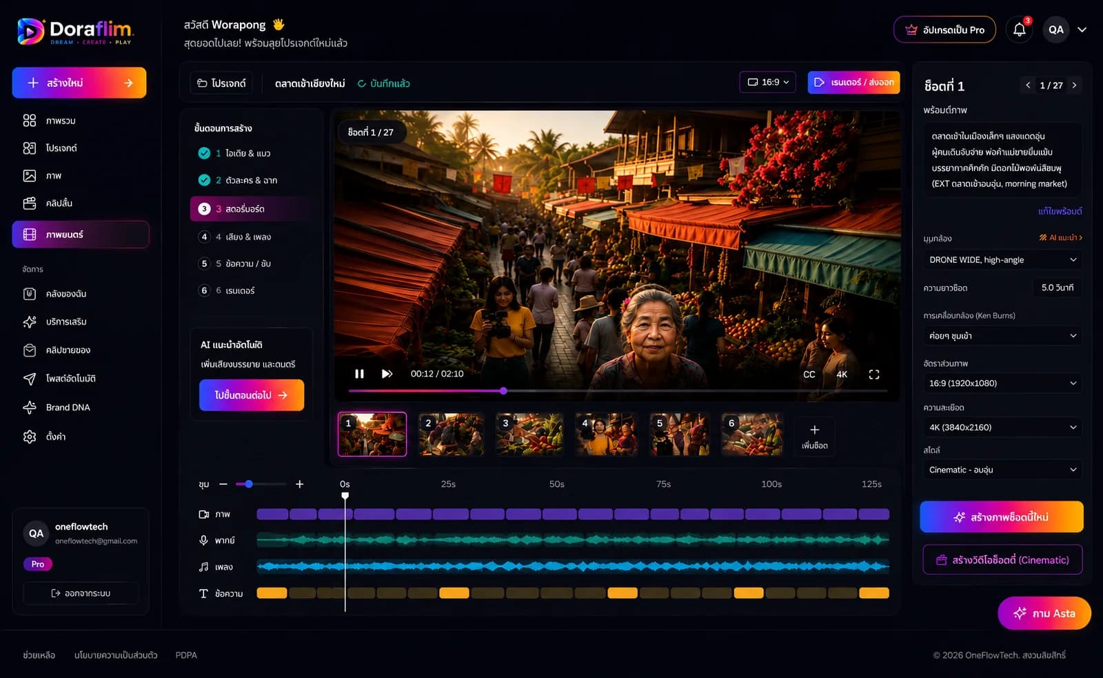Toggle the 4K quality in the player
Image resolution: width=1103 pixels, height=678 pixels.
[842, 375]
